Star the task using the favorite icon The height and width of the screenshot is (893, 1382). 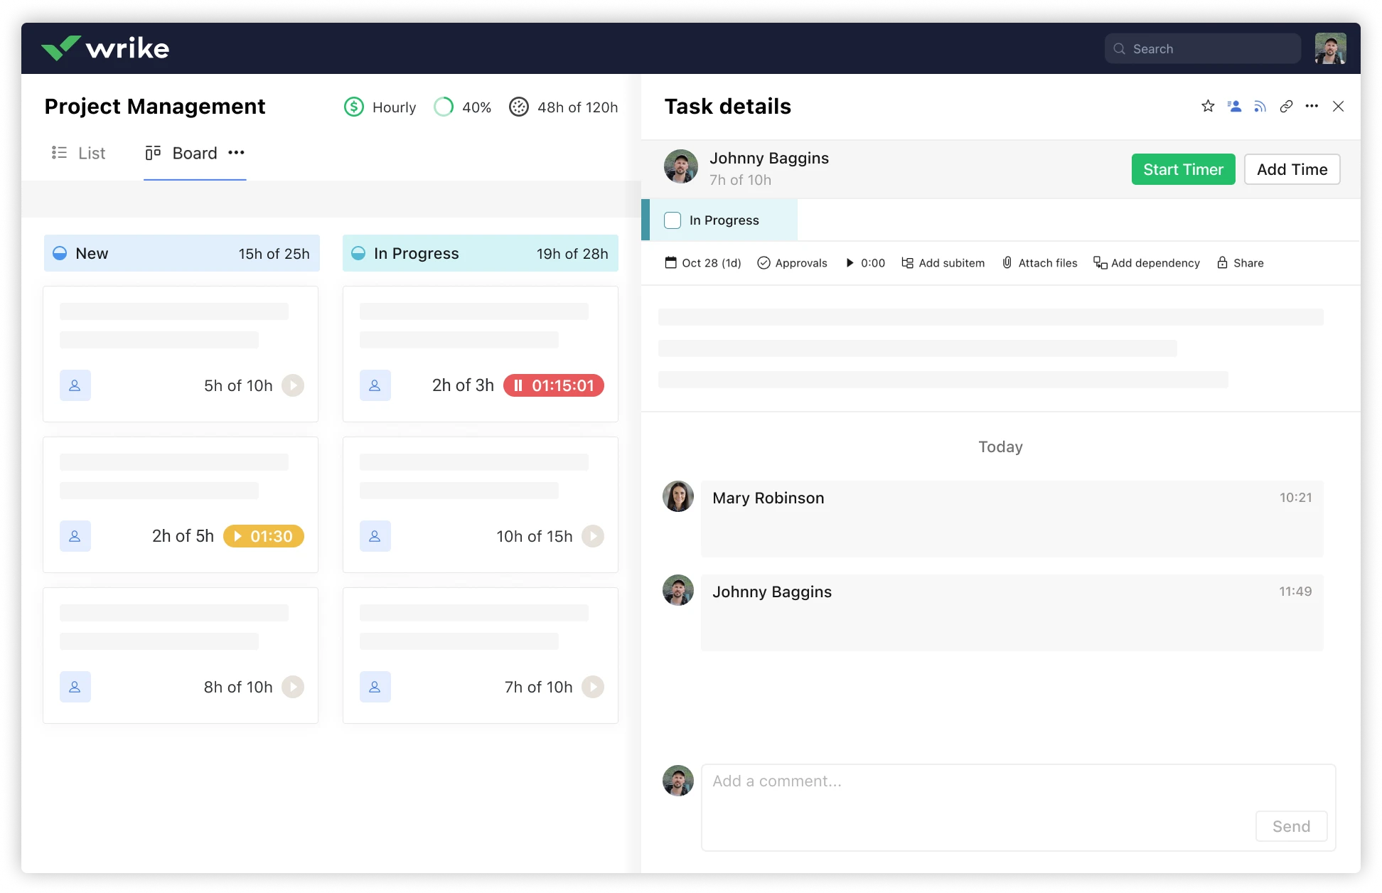[x=1208, y=106]
